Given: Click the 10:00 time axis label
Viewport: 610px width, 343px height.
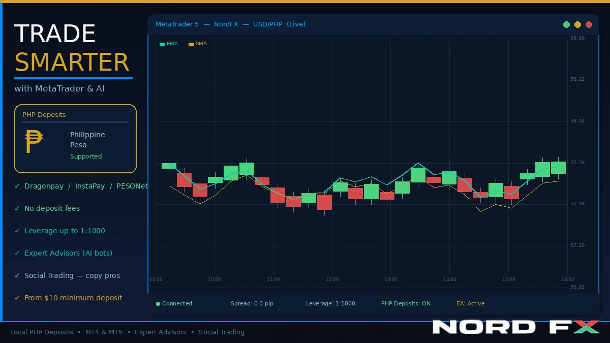Looking at the screenshot, I should [x=215, y=279].
